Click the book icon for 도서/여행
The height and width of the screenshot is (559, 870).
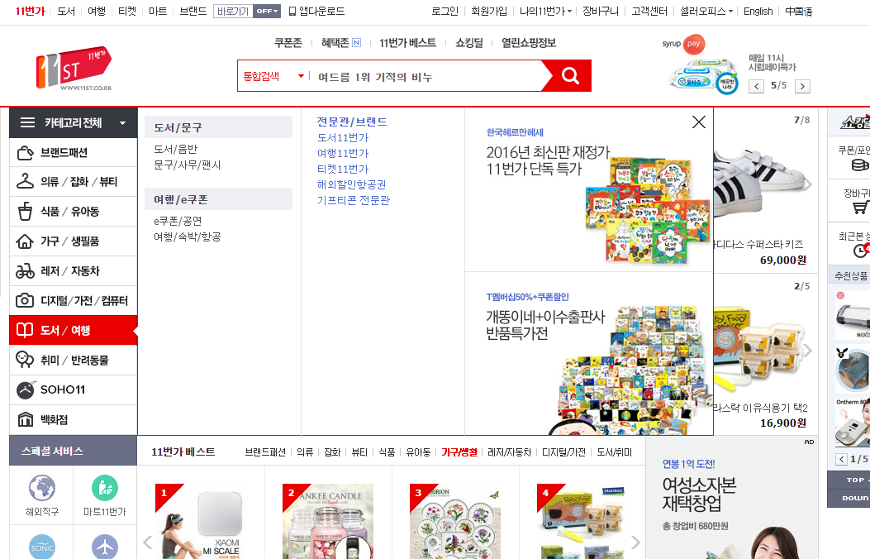[25, 330]
